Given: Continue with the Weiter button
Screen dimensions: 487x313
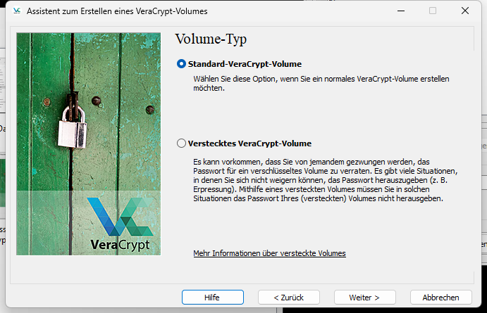Looking at the screenshot, I should (365, 298).
